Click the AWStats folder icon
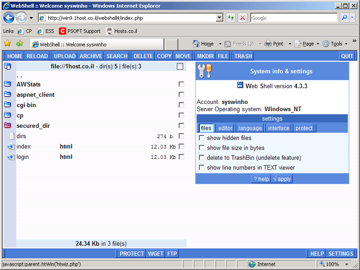The height and width of the screenshot is (270, 360). (8, 84)
